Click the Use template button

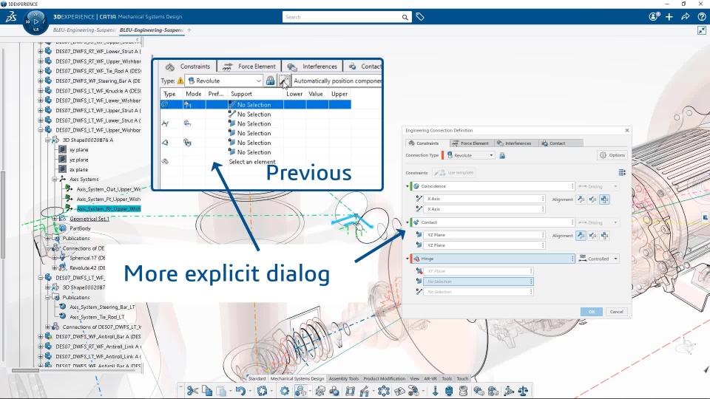click(x=455, y=172)
